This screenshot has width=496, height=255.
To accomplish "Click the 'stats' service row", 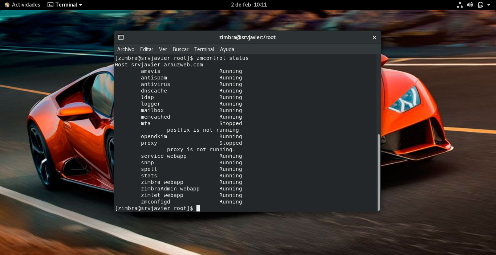I will point(191,176).
